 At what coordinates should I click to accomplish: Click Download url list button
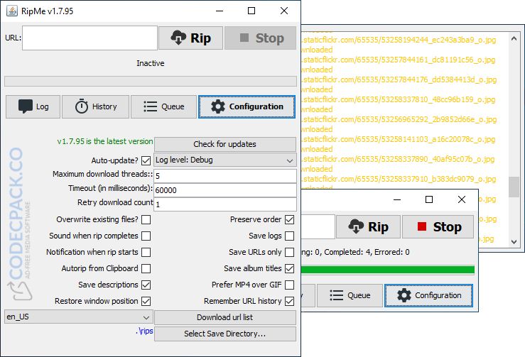pyautogui.click(x=225, y=317)
